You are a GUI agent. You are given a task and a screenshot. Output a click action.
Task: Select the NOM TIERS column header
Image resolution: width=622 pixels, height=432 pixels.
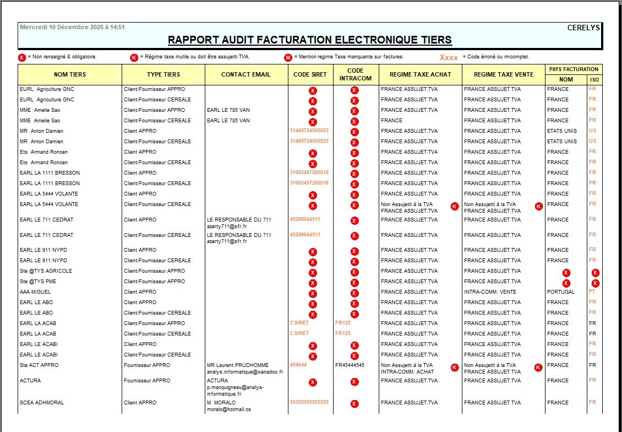point(69,74)
